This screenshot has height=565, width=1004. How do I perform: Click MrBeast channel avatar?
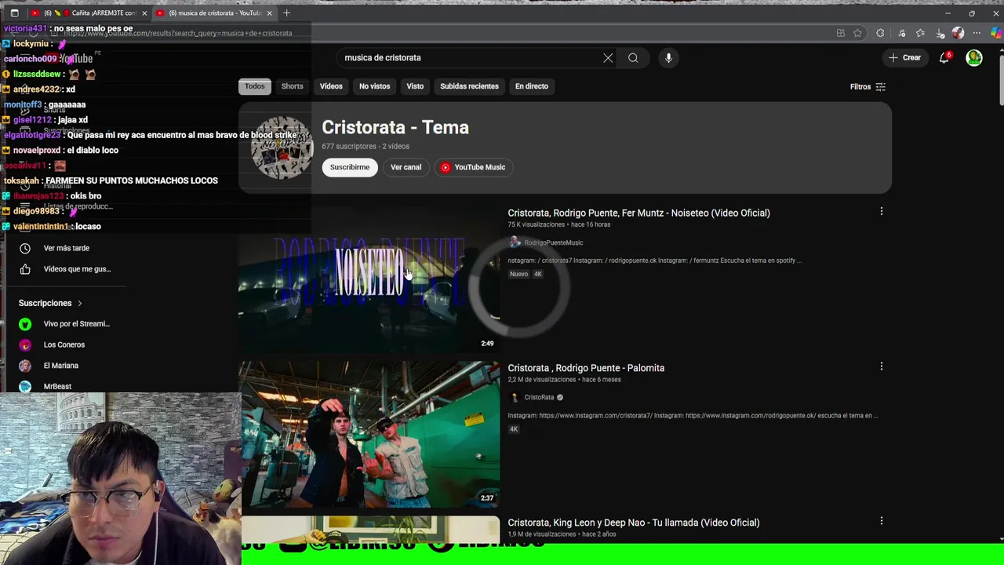pos(25,387)
